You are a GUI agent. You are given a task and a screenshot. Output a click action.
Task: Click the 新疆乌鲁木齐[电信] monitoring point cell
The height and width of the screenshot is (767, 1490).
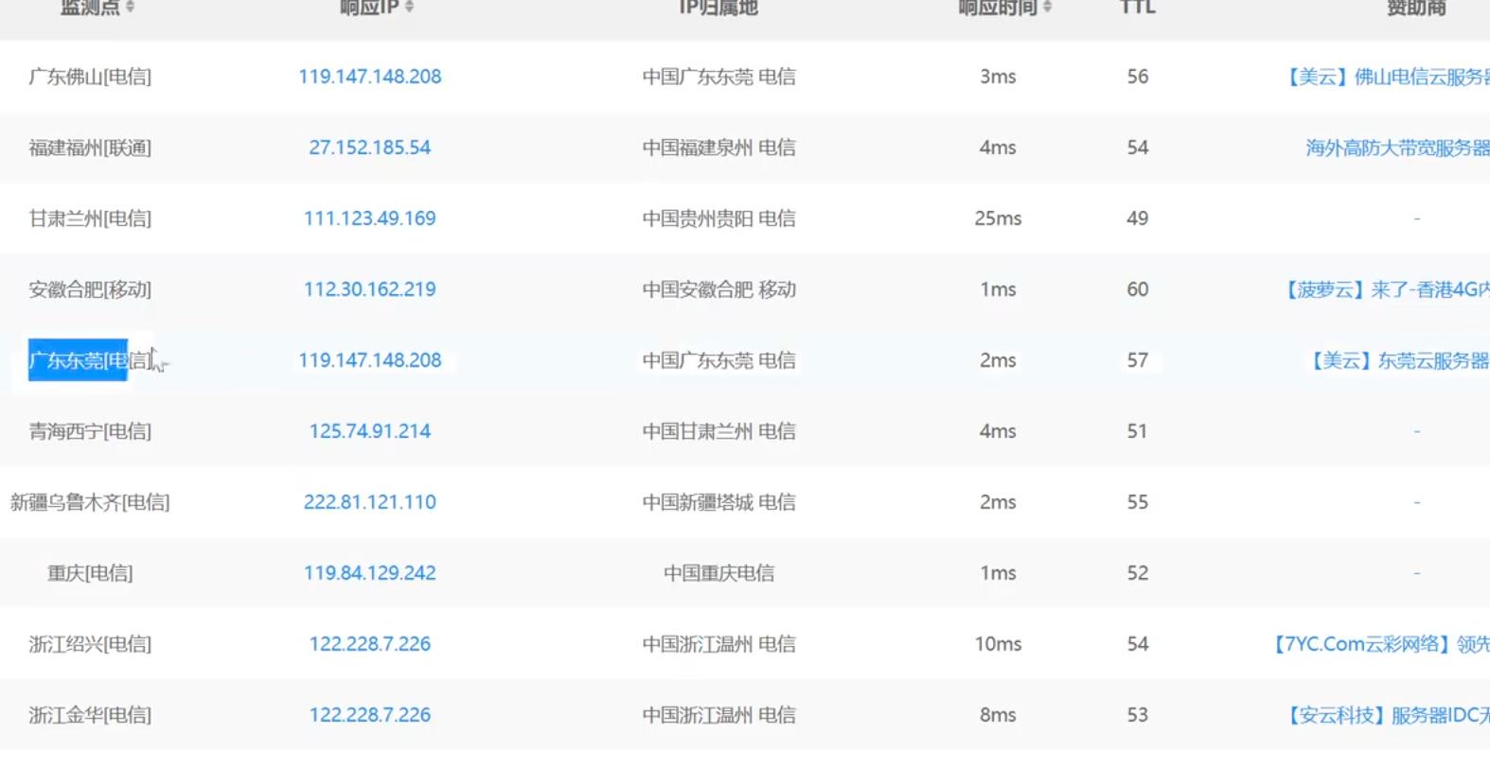[90, 502]
